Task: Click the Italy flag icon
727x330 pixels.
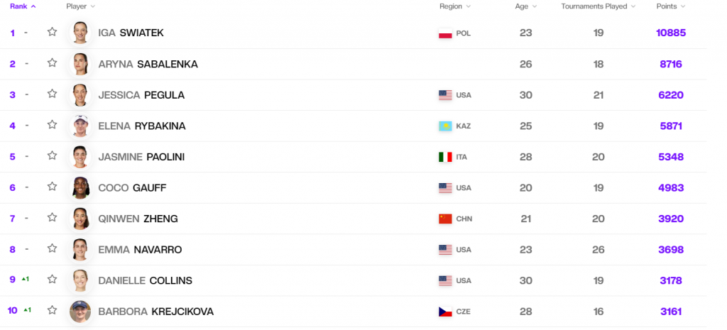Action: click(445, 157)
